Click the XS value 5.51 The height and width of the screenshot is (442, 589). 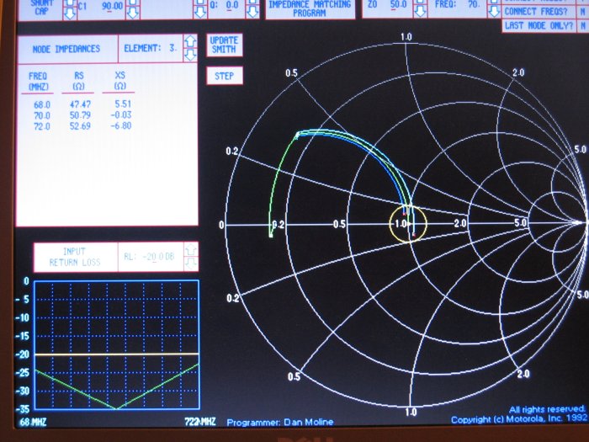click(x=123, y=104)
